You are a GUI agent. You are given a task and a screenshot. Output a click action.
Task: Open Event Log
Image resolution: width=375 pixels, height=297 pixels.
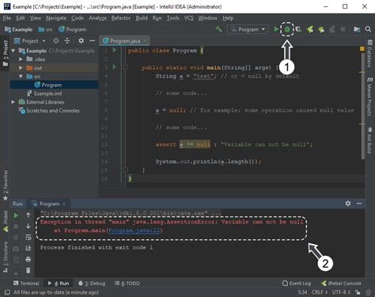(297, 284)
